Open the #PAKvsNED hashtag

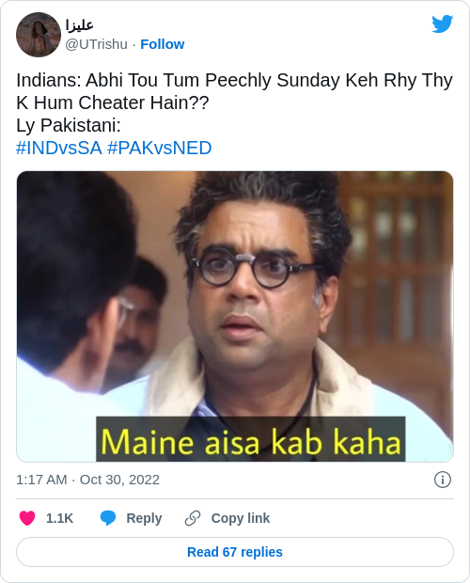click(x=160, y=148)
